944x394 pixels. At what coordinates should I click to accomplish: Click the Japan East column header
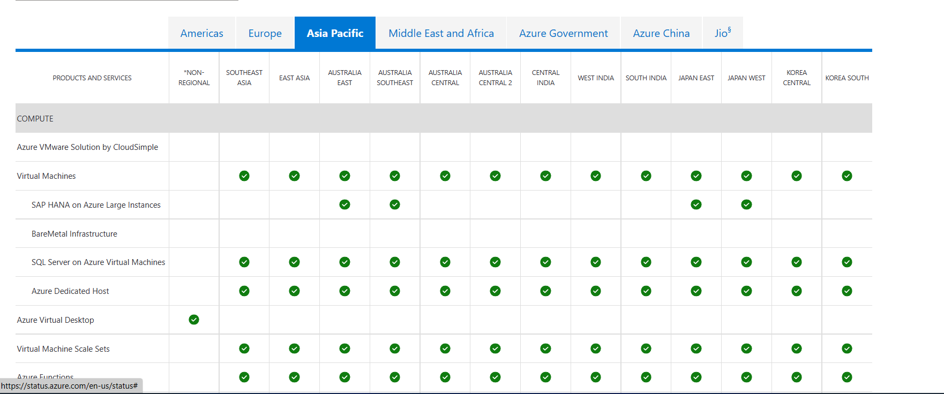pos(696,78)
